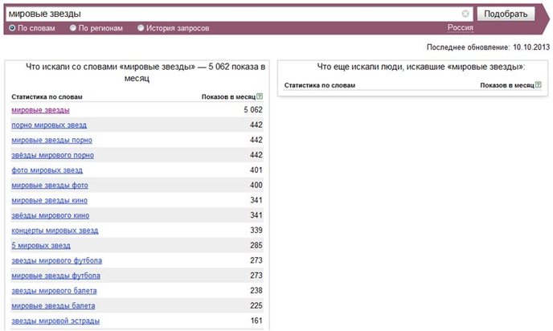Open the 'звёзды мирового кино' link

point(51,216)
